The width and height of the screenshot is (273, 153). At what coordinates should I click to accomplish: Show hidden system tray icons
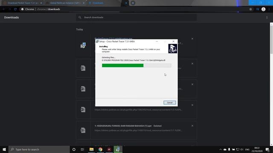(x=221, y=150)
